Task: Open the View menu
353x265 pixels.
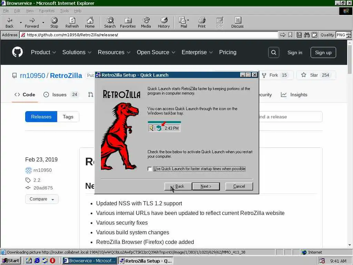Action: (x=30, y=11)
